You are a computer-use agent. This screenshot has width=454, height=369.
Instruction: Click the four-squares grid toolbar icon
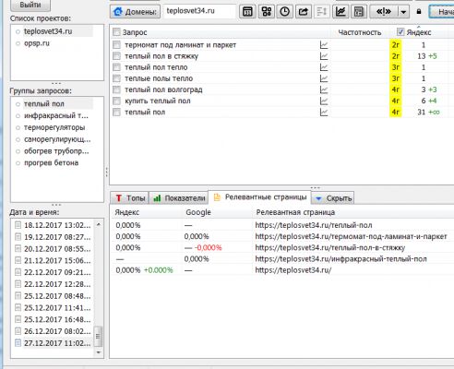(266, 12)
